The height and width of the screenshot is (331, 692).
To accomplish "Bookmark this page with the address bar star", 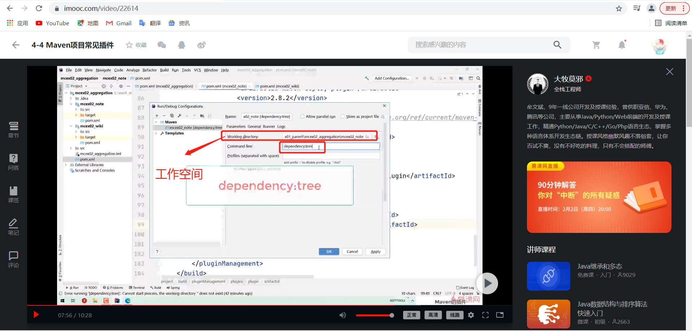I will (x=619, y=8).
